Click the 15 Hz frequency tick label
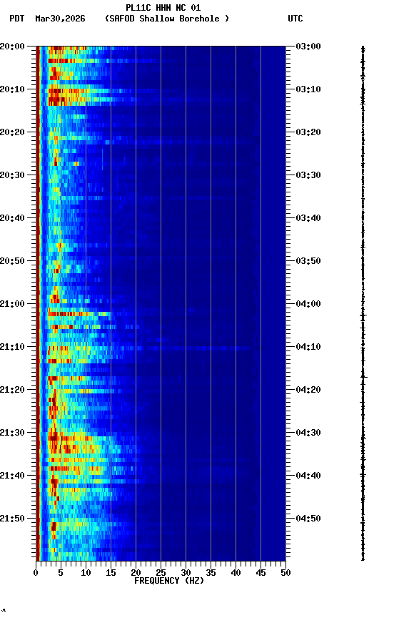The width and height of the screenshot is (394, 618). (x=111, y=573)
